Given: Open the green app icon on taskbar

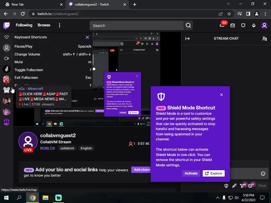Looking at the screenshot, I should point(58,198).
